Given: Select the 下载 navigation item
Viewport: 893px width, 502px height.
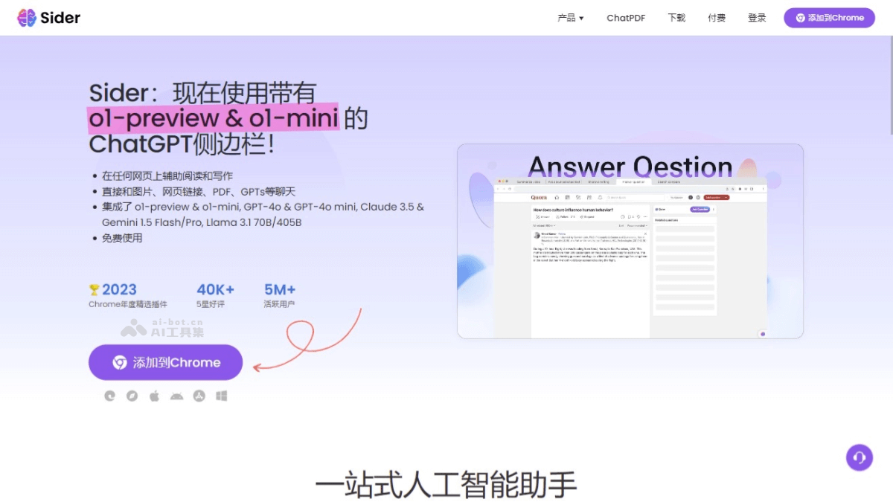Looking at the screenshot, I should click(676, 17).
